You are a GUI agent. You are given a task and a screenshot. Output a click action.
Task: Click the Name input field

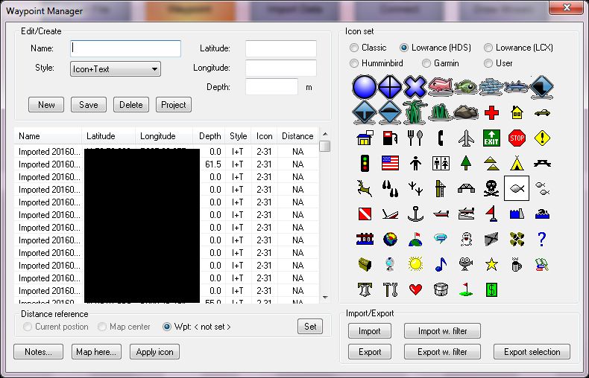tap(126, 48)
